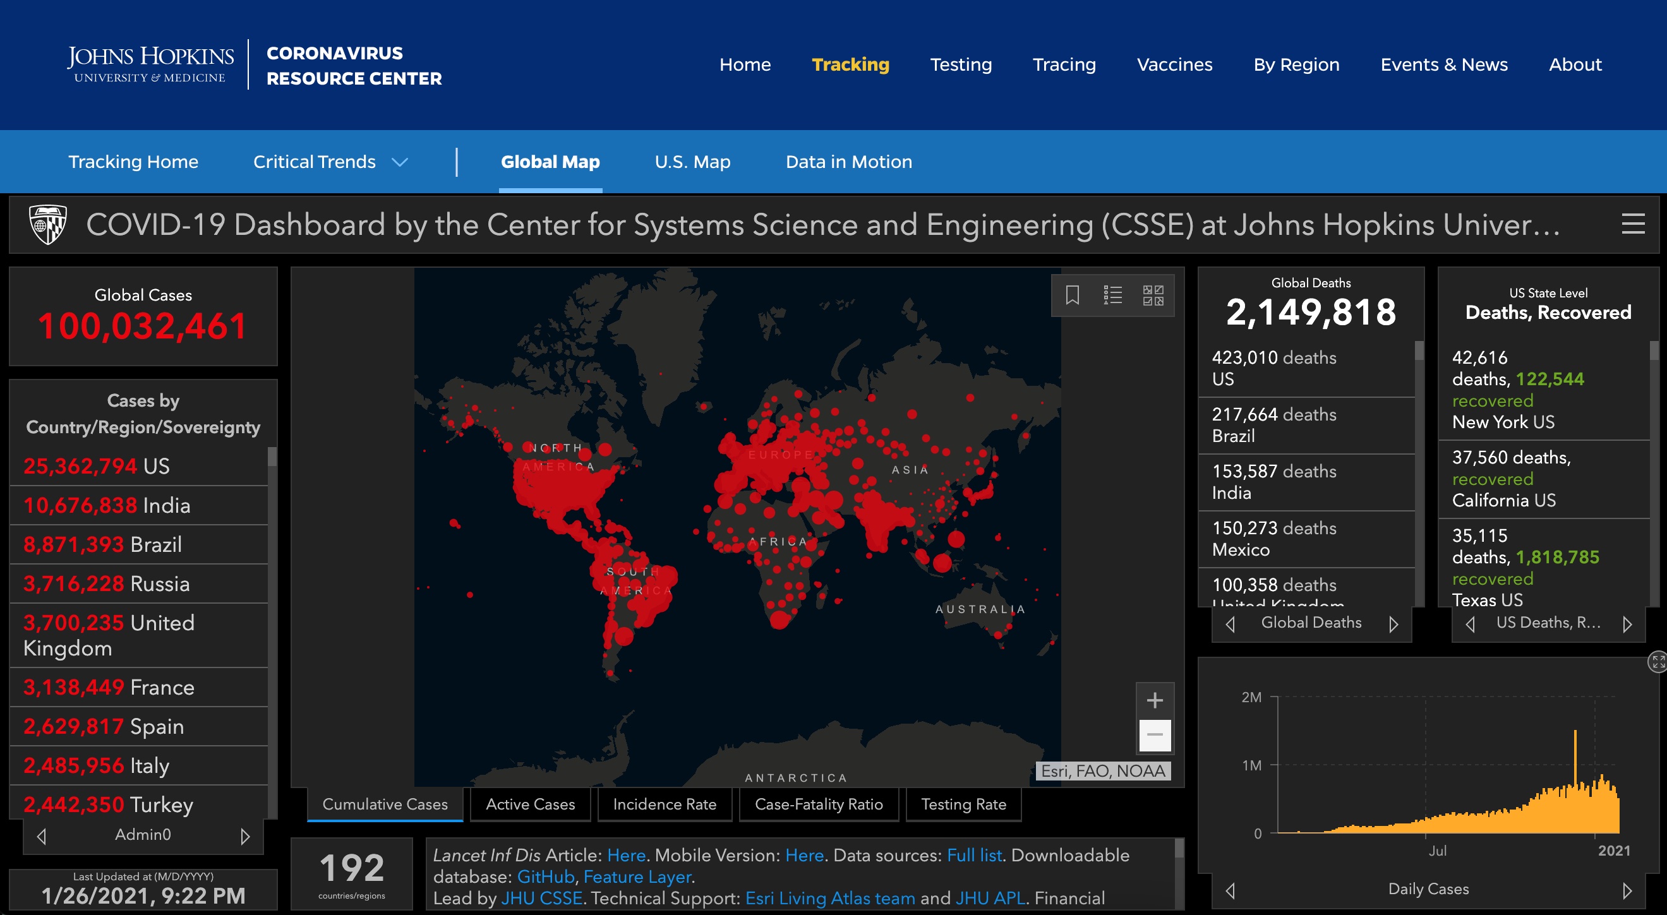Show next US Deaths panel
1667x915 pixels.
[1627, 624]
